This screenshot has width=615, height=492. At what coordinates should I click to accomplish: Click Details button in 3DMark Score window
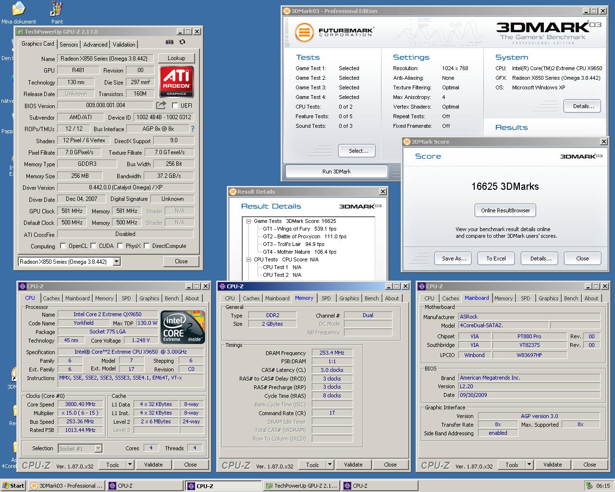pos(541,258)
